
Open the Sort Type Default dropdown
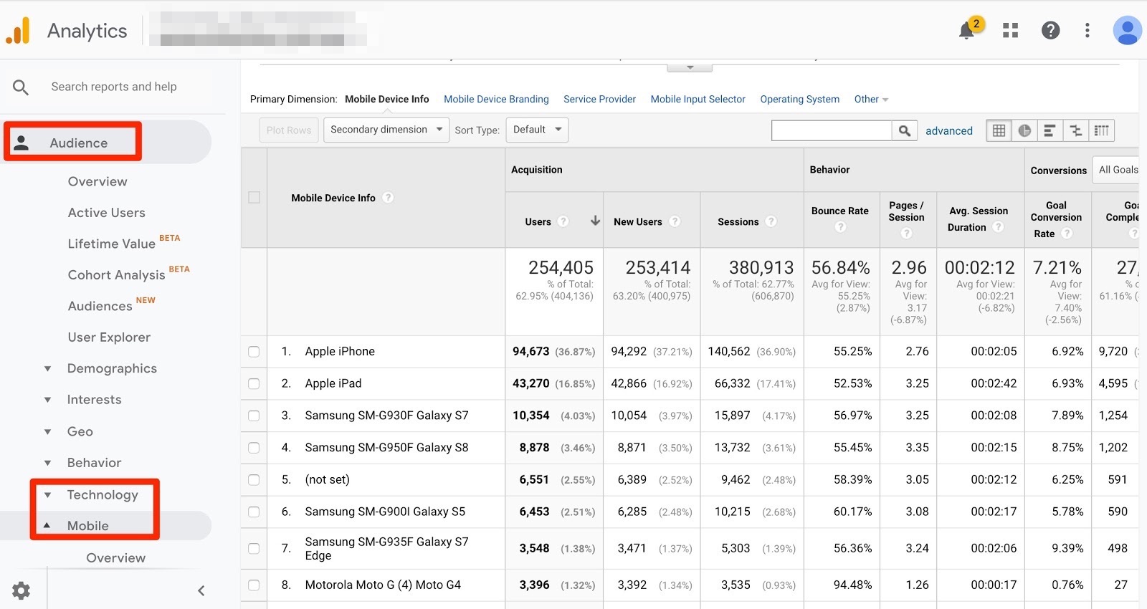[538, 130]
